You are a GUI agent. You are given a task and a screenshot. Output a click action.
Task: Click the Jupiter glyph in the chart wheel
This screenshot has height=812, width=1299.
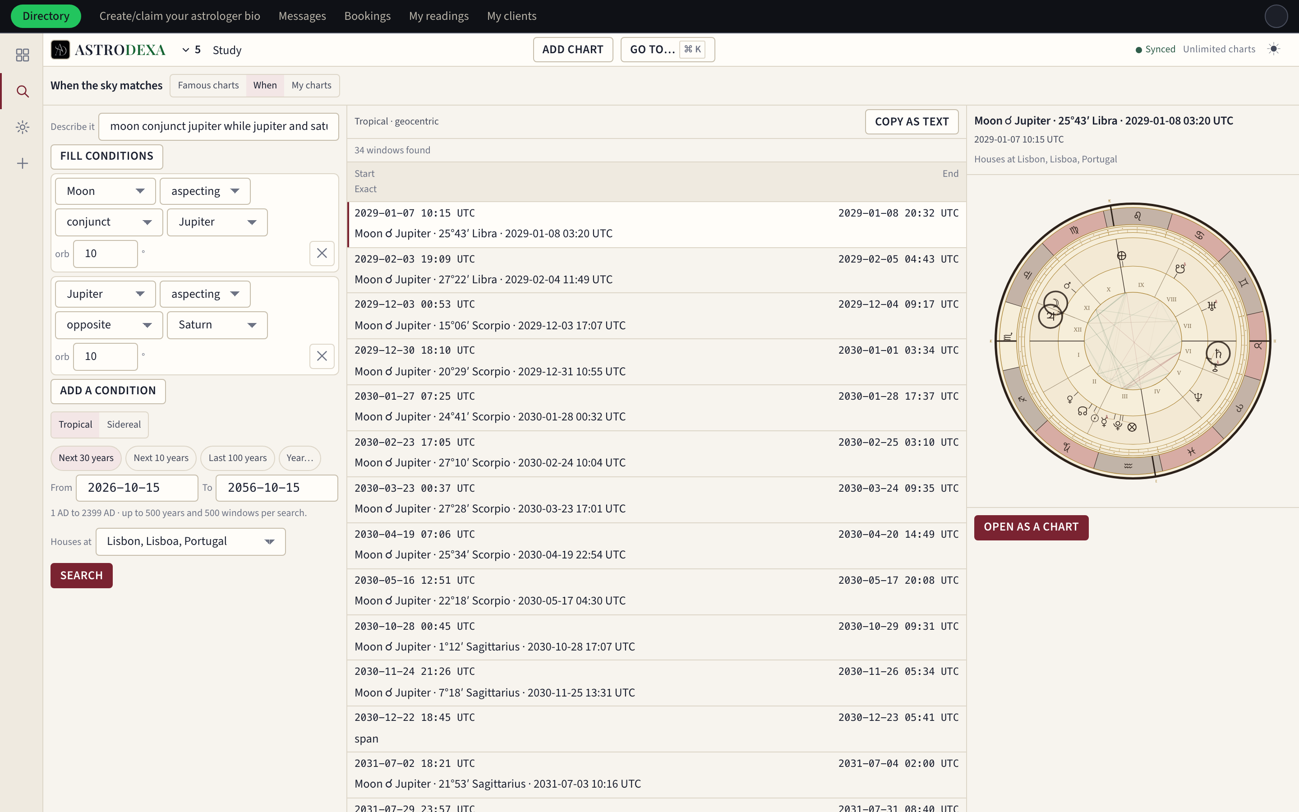(1050, 316)
